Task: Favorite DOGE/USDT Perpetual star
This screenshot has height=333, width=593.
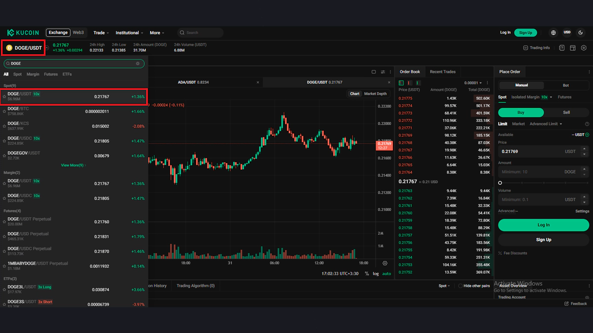Action: 4,222
